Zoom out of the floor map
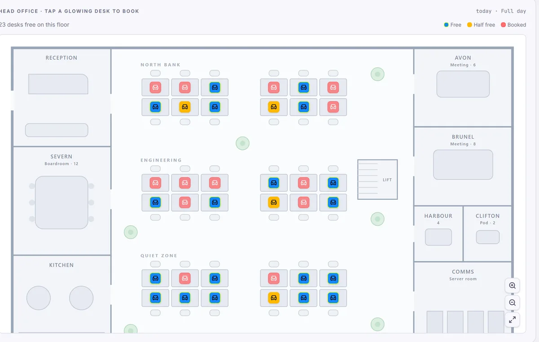This screenshot has height=342, width=539. pos(512,303)
